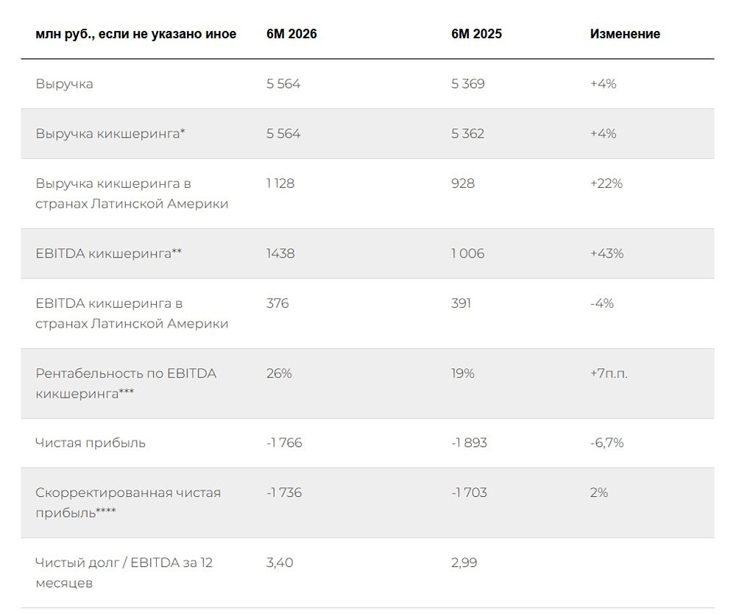Select the Выручка кикшеринга* row label

point(110,134)
